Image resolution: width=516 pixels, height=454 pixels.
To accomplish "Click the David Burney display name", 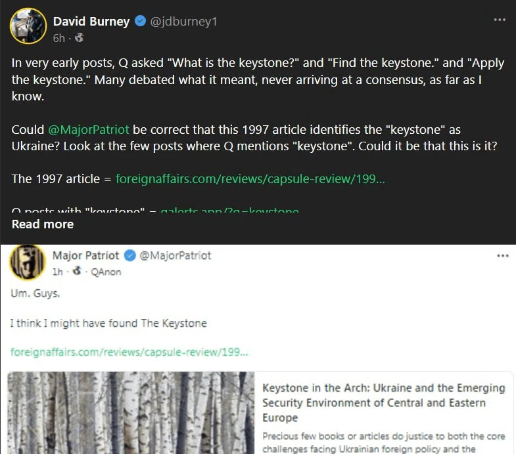I will tap(91, 22).
